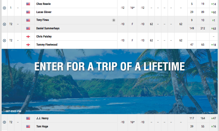Viewport: 219px width, 131px height.
Task: Click USA flag next to Lucas Glover
Action: point(28,12)
